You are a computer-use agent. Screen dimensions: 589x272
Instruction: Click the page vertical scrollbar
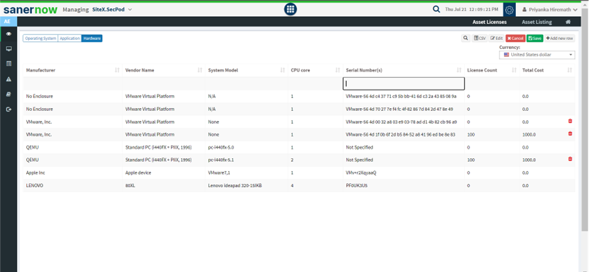click(x=585, y=120)
